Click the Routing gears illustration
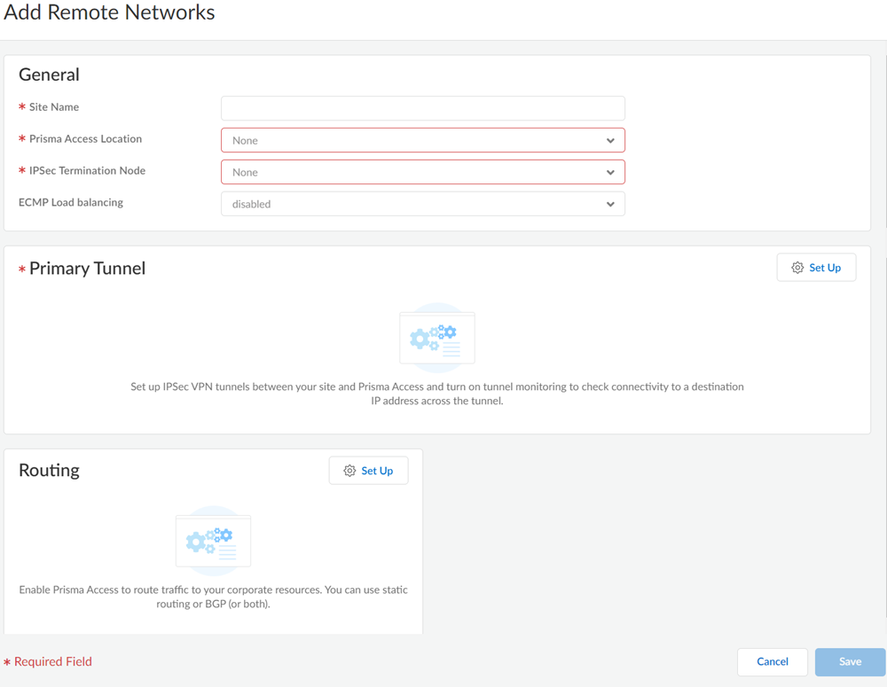887x687 pixels. click(x=214, y=539)
